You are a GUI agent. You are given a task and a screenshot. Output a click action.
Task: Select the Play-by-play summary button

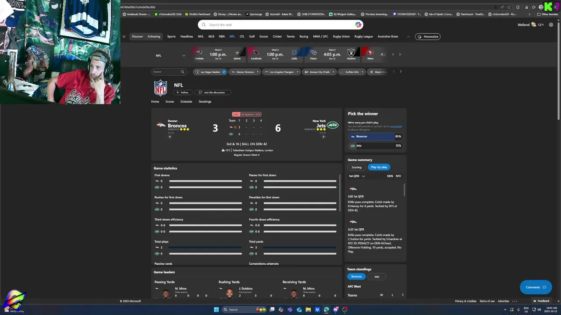pos(379,167)
